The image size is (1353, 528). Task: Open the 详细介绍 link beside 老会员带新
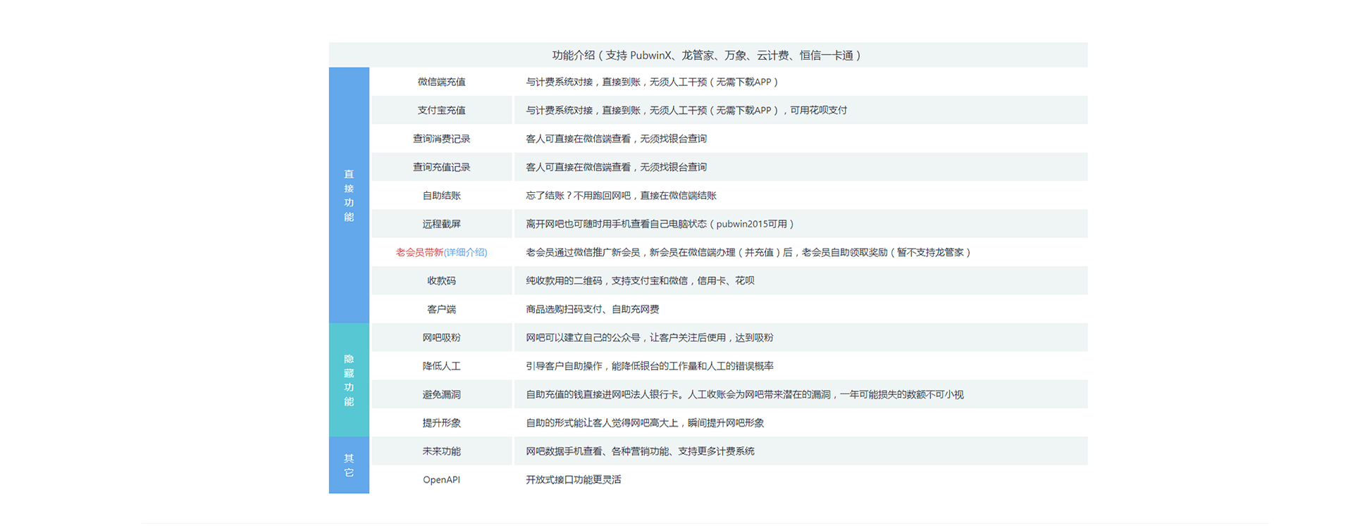coord(465,252)
